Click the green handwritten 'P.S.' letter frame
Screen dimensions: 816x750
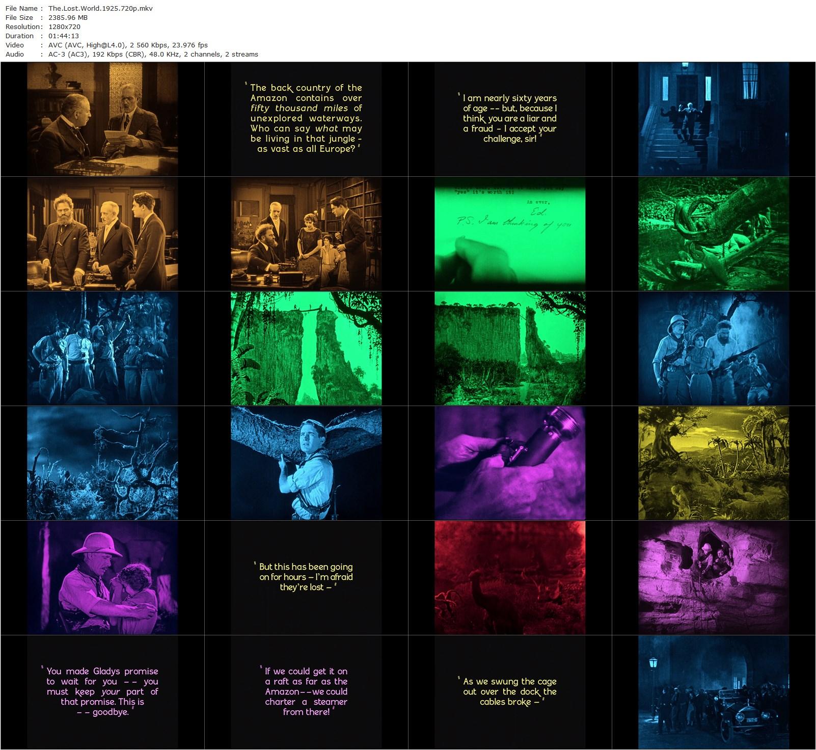[x=510, y=234]
